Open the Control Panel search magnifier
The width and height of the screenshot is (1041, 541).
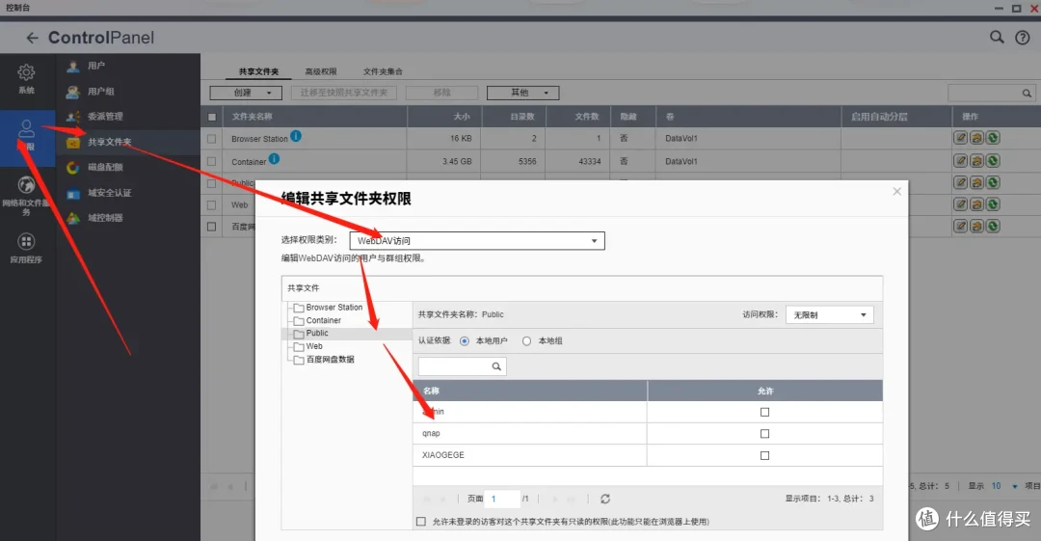[x=997, y=38]
